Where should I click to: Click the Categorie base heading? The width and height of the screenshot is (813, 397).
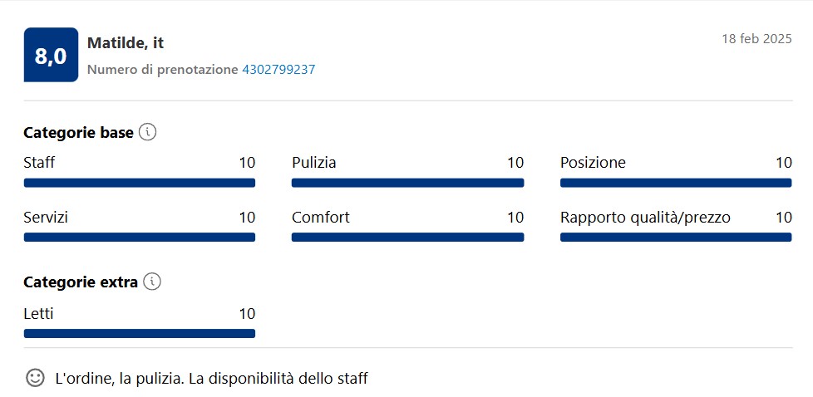(78, 133)
